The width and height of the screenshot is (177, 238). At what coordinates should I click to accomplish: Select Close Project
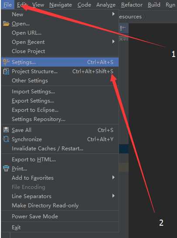pyautogui.click(x=28, y=51)
